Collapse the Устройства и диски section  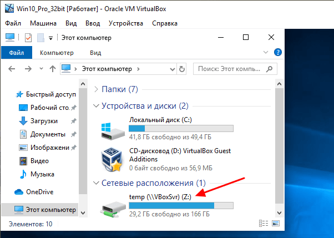click(97, 106)
